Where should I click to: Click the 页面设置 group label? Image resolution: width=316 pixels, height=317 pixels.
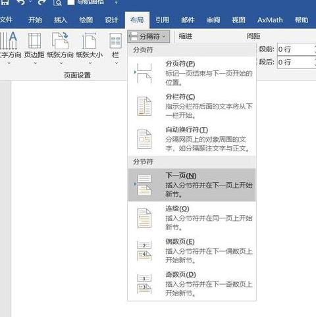pyautogui.click(x=77, y=75)
